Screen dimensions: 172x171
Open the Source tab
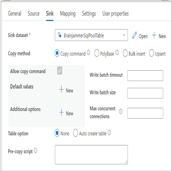tap(34, 14)
